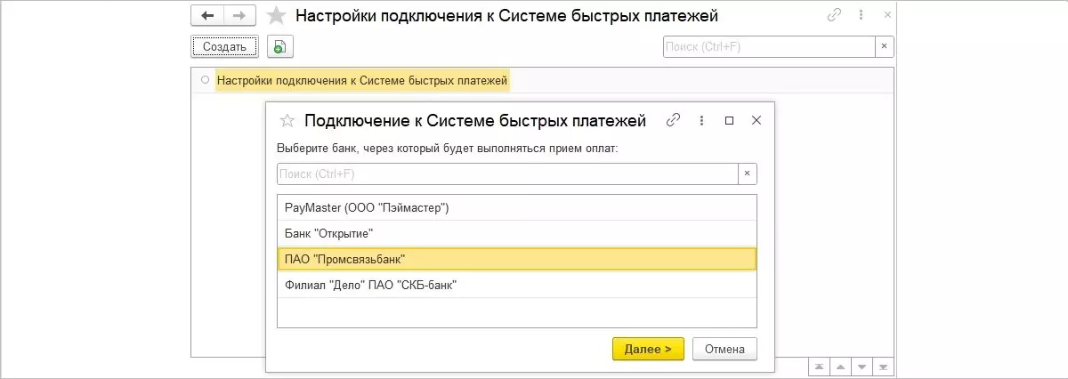Select the Настройки подключения к Системе быстрых платежей row

[x=363, y=81]
